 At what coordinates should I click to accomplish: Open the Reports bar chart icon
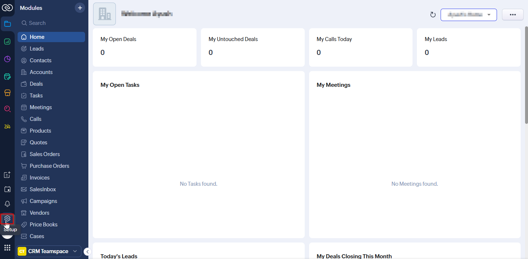click(x=7, y=41)
